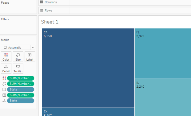Open the Size marks card

[18, 57]
